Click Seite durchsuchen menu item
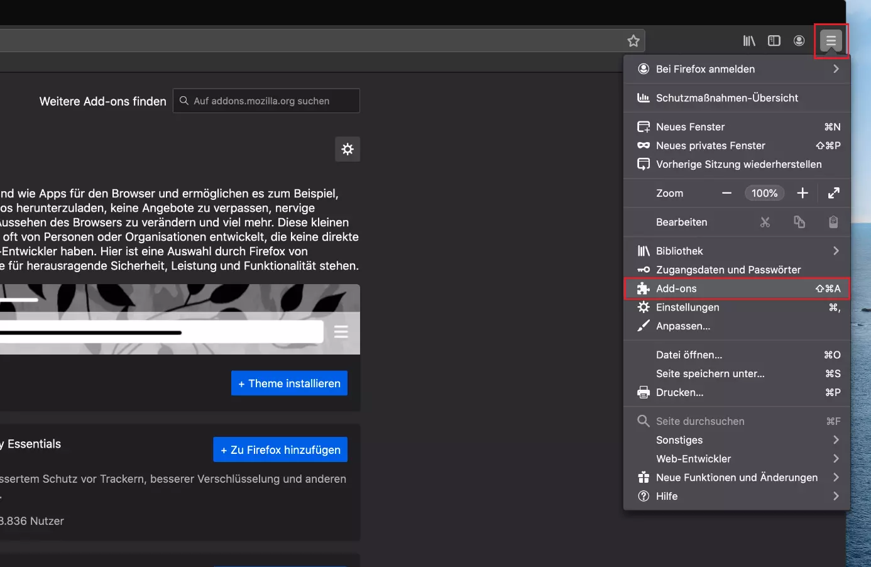 click(737, 421)
